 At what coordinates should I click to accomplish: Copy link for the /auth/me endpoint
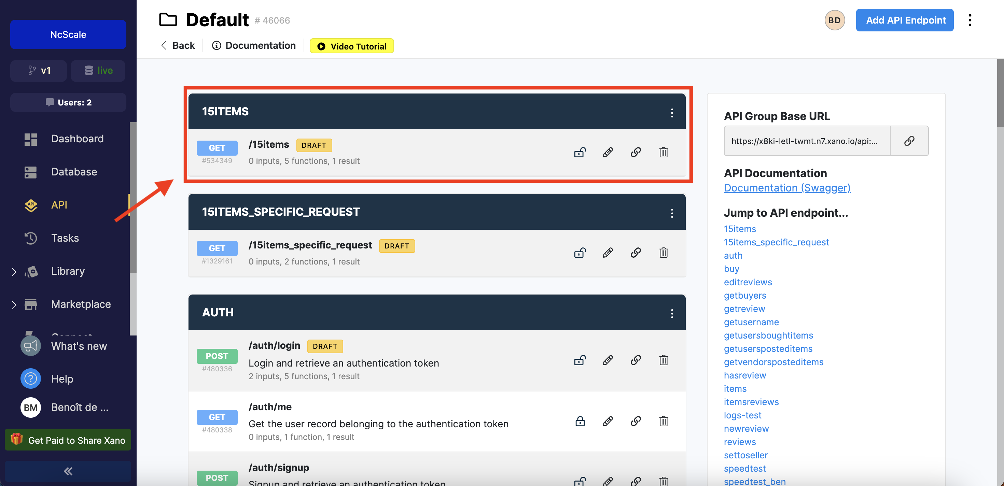(x=636, y=421)
